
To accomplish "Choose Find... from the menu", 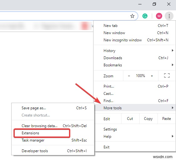I will pos(135,101).
